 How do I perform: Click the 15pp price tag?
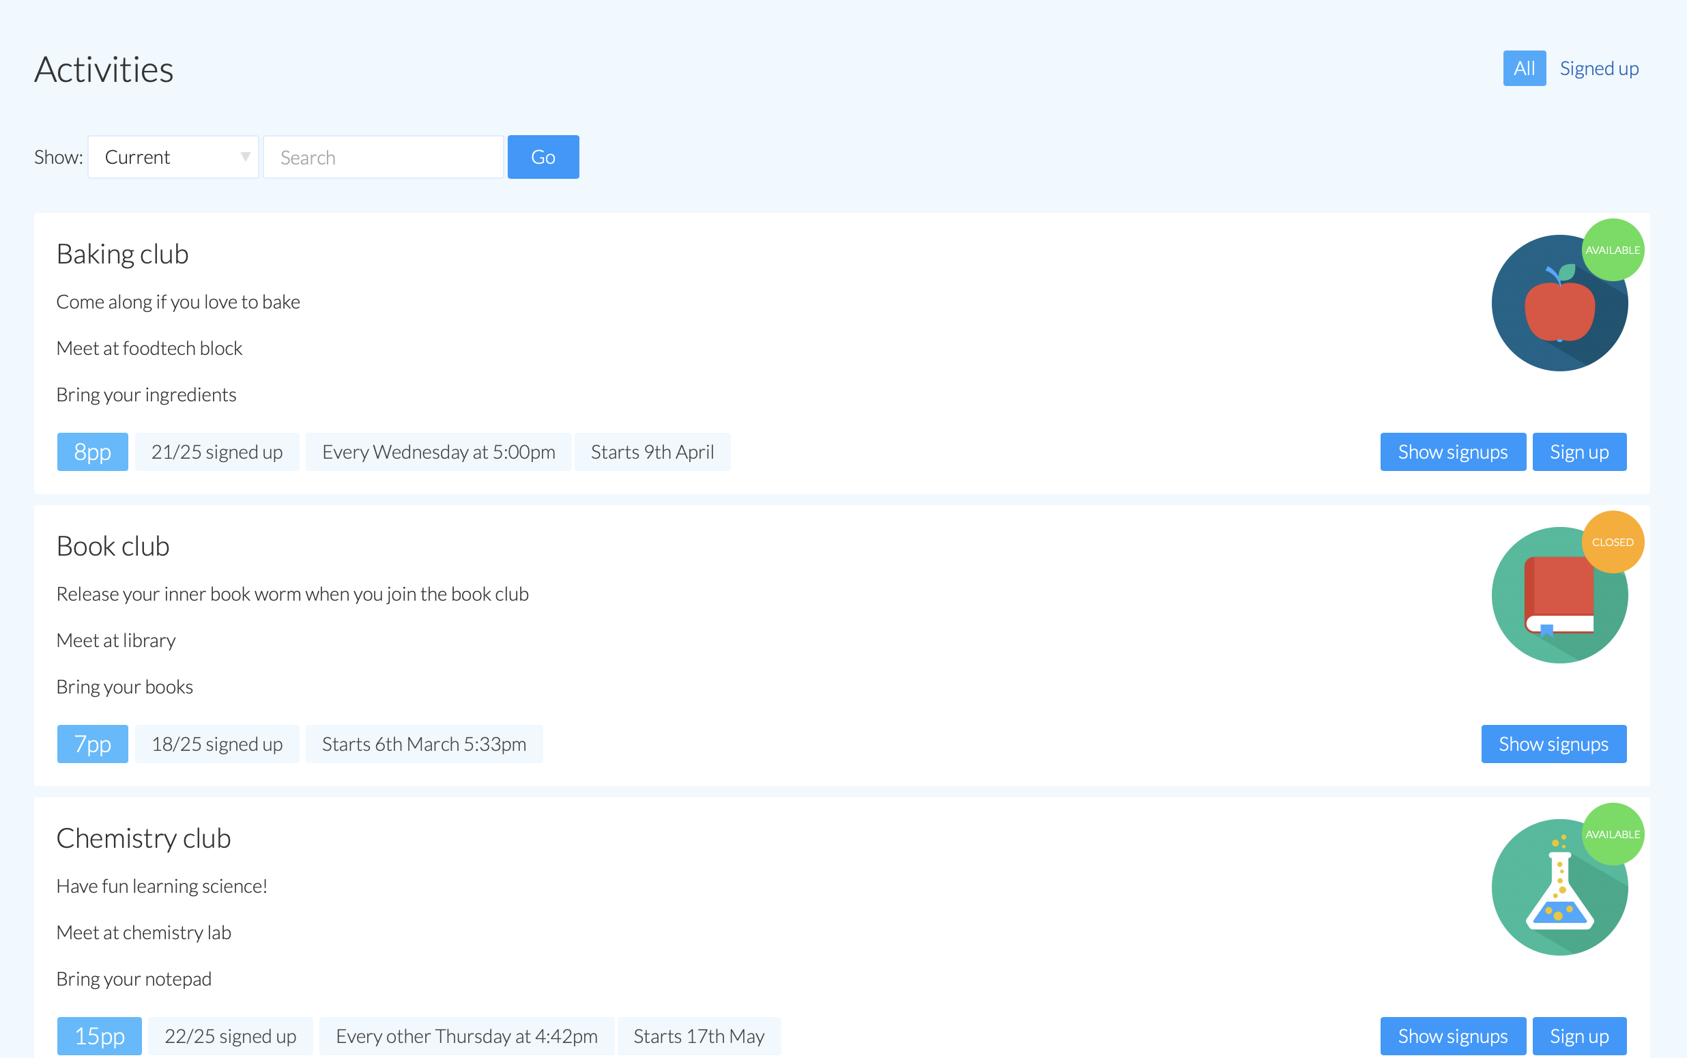pyautogui.click(x=100, y=1035)
